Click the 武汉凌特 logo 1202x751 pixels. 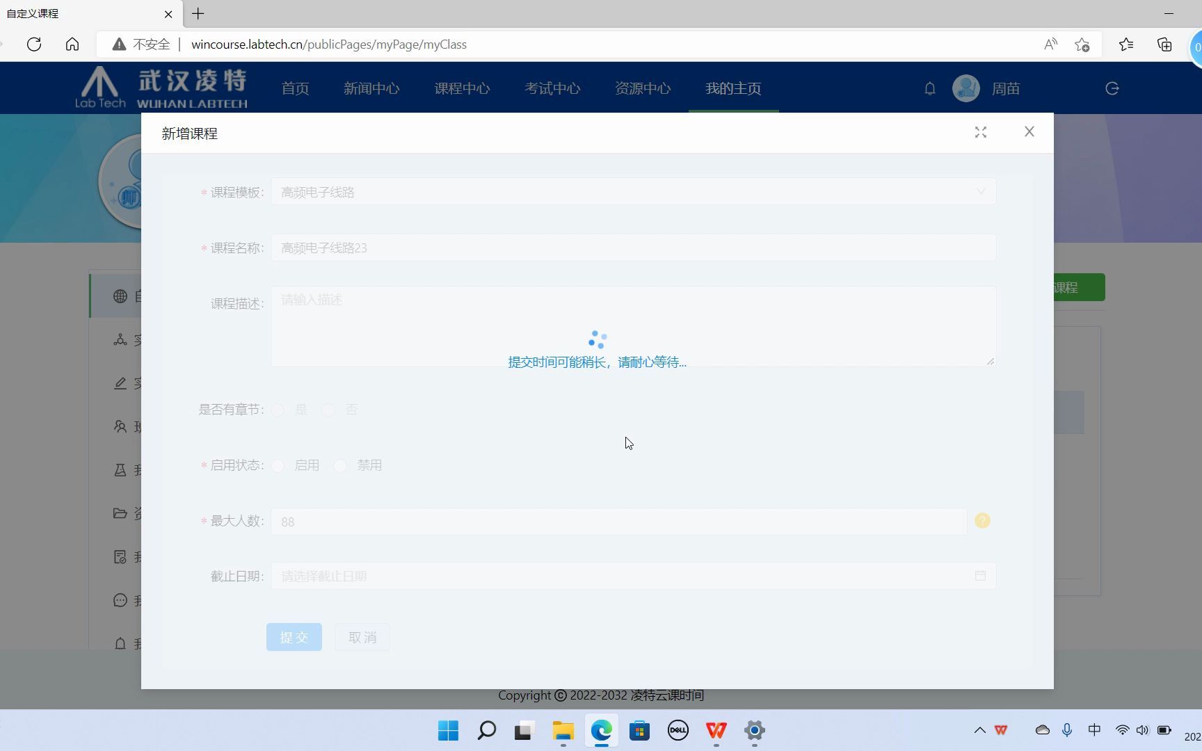(161, 88)
